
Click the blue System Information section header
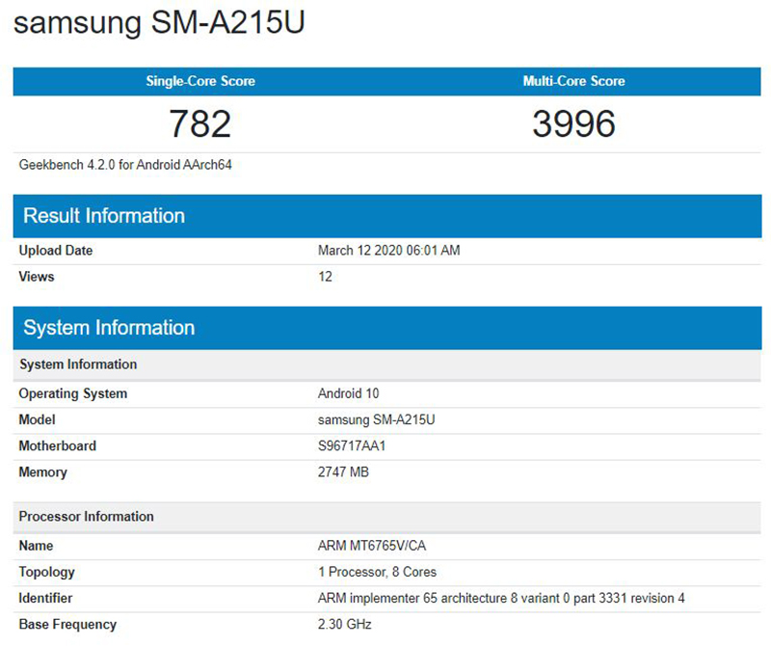click(x=109, y=328)
